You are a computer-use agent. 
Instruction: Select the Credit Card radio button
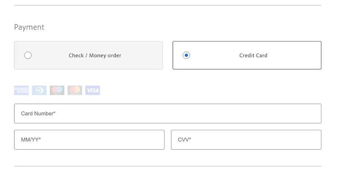[x=186, y=55]
